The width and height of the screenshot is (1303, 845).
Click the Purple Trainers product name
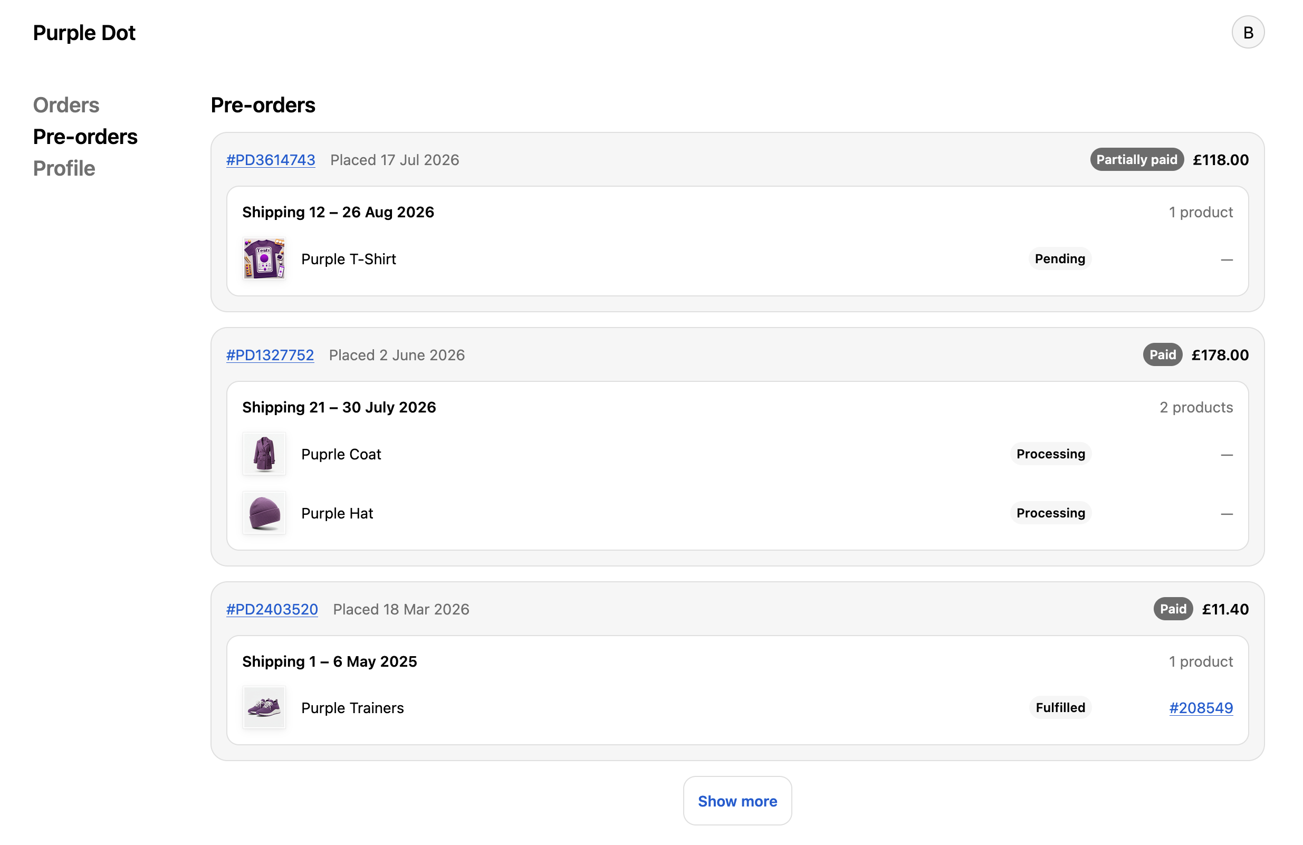pyautogui.click(x=352, y=708)
